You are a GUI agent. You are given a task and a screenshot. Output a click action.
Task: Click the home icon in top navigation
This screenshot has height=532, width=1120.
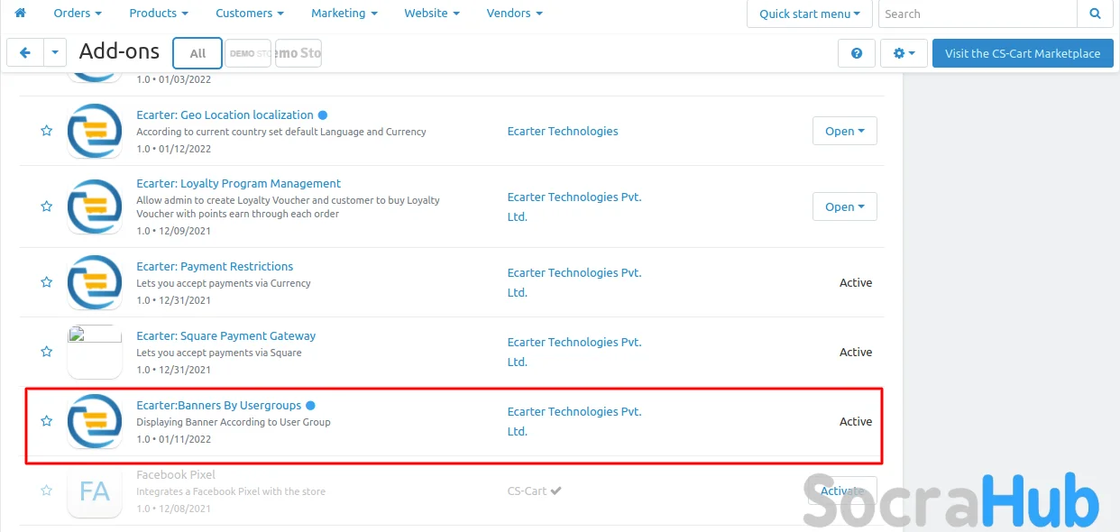coord(21,14)
